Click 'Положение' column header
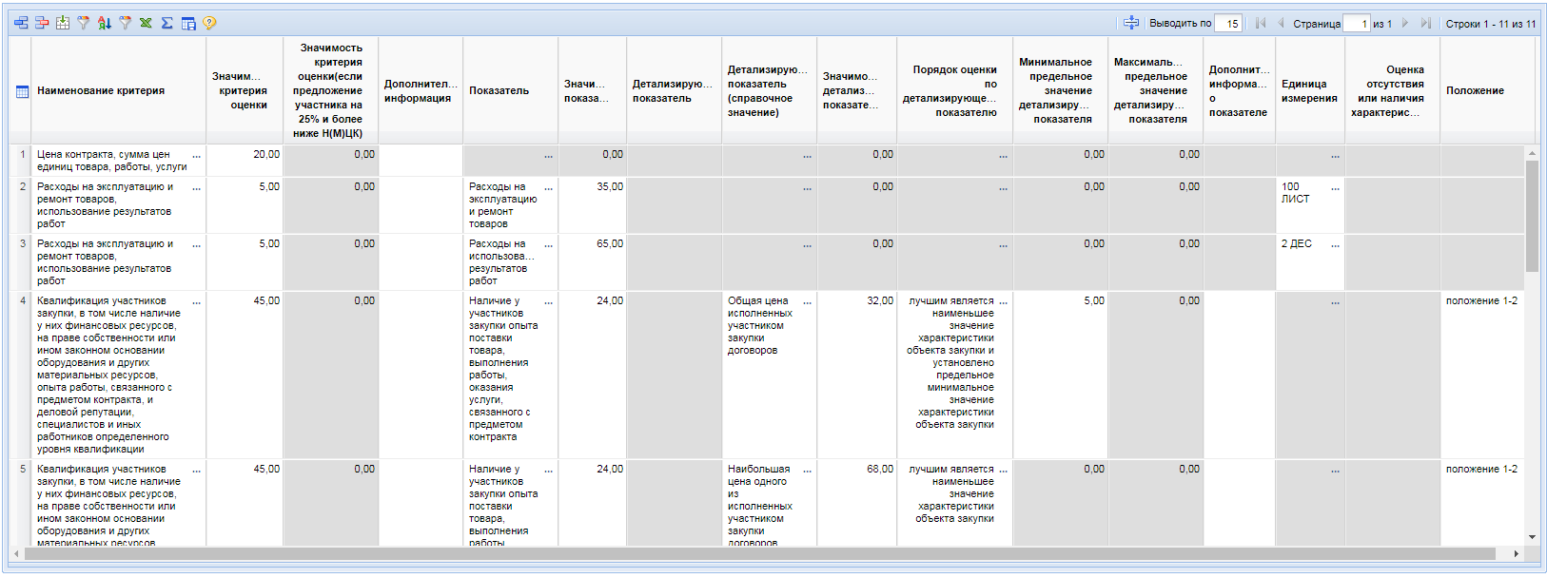This screenshot has width=1547, height=578. [x=1475, y=90]
